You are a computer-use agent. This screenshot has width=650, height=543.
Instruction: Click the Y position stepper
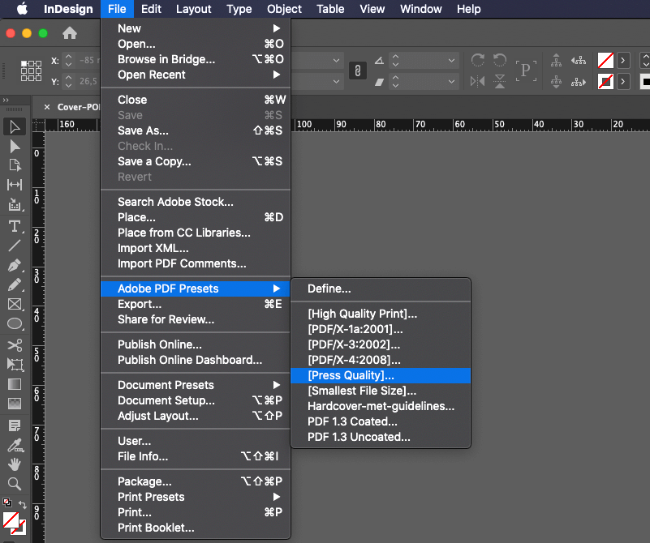pos(69,82)
